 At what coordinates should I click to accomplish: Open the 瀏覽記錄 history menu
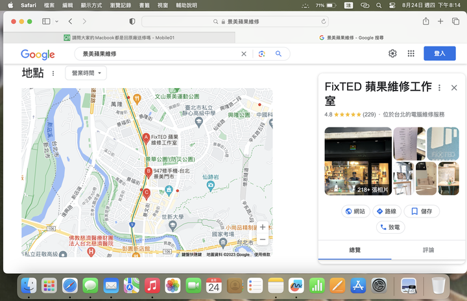click(121, 5)
